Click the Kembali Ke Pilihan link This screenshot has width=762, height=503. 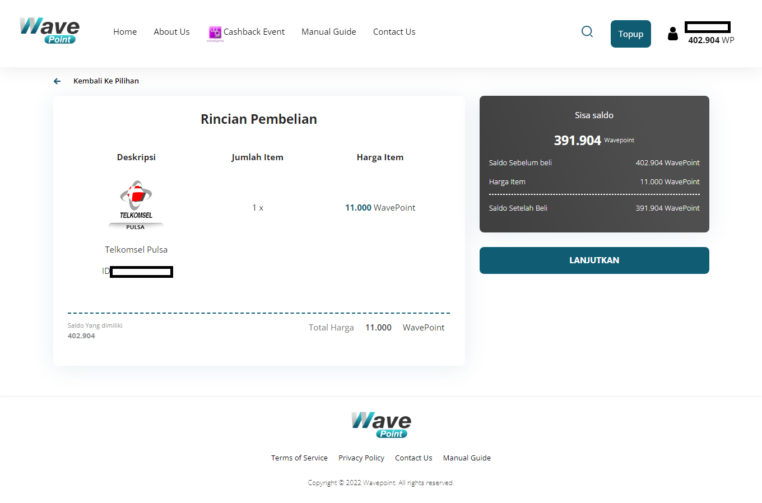106,81
